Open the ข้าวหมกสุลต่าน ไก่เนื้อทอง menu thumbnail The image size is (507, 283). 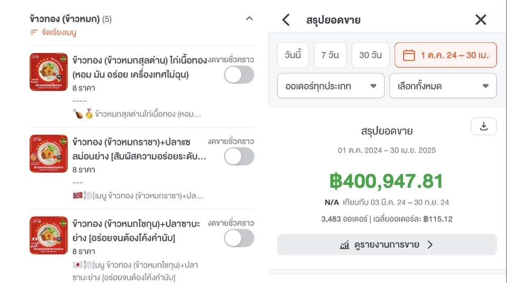49,72
